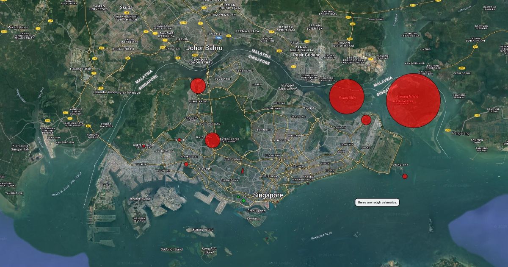This screenshot has height=267, width=508.
Task: Click the 'Punggol Barat Island' label
Action: tap(288, 87)
